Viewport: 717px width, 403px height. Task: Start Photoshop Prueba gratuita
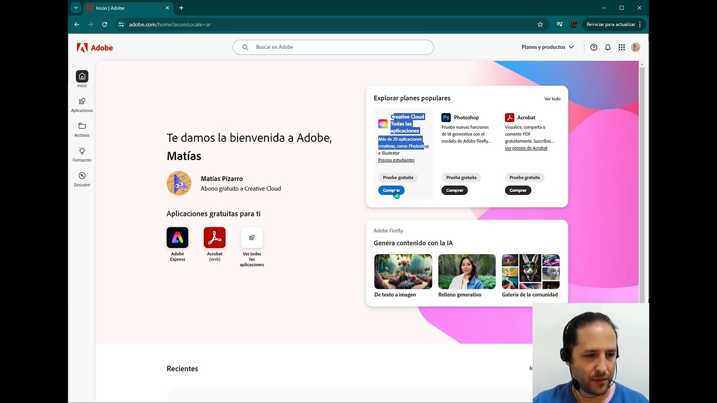click(x=461, y=177)
